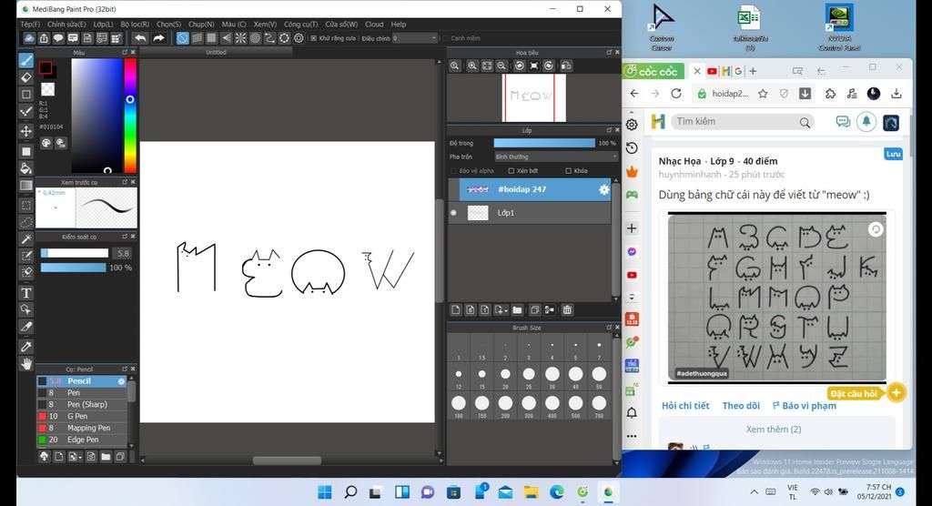Screen dimensions: 932x506
Task: Enable the concentric circle snap
Action: (x=255, y=38)
